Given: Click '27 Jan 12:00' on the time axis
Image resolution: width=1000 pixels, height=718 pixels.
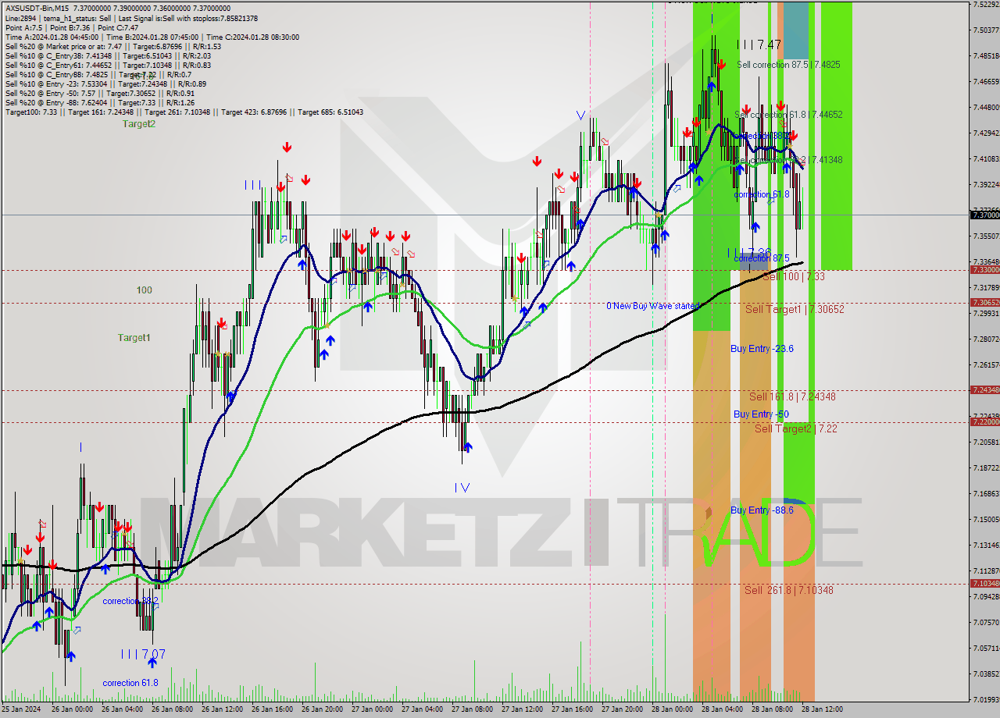Looking at the screenshot, I should [x=522, y=709].
